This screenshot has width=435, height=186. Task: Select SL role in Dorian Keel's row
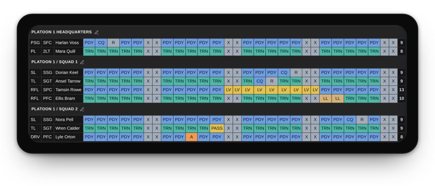tap(35, 73)
